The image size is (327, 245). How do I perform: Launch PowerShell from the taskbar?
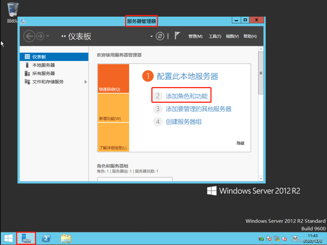click(x=46, y=238)
